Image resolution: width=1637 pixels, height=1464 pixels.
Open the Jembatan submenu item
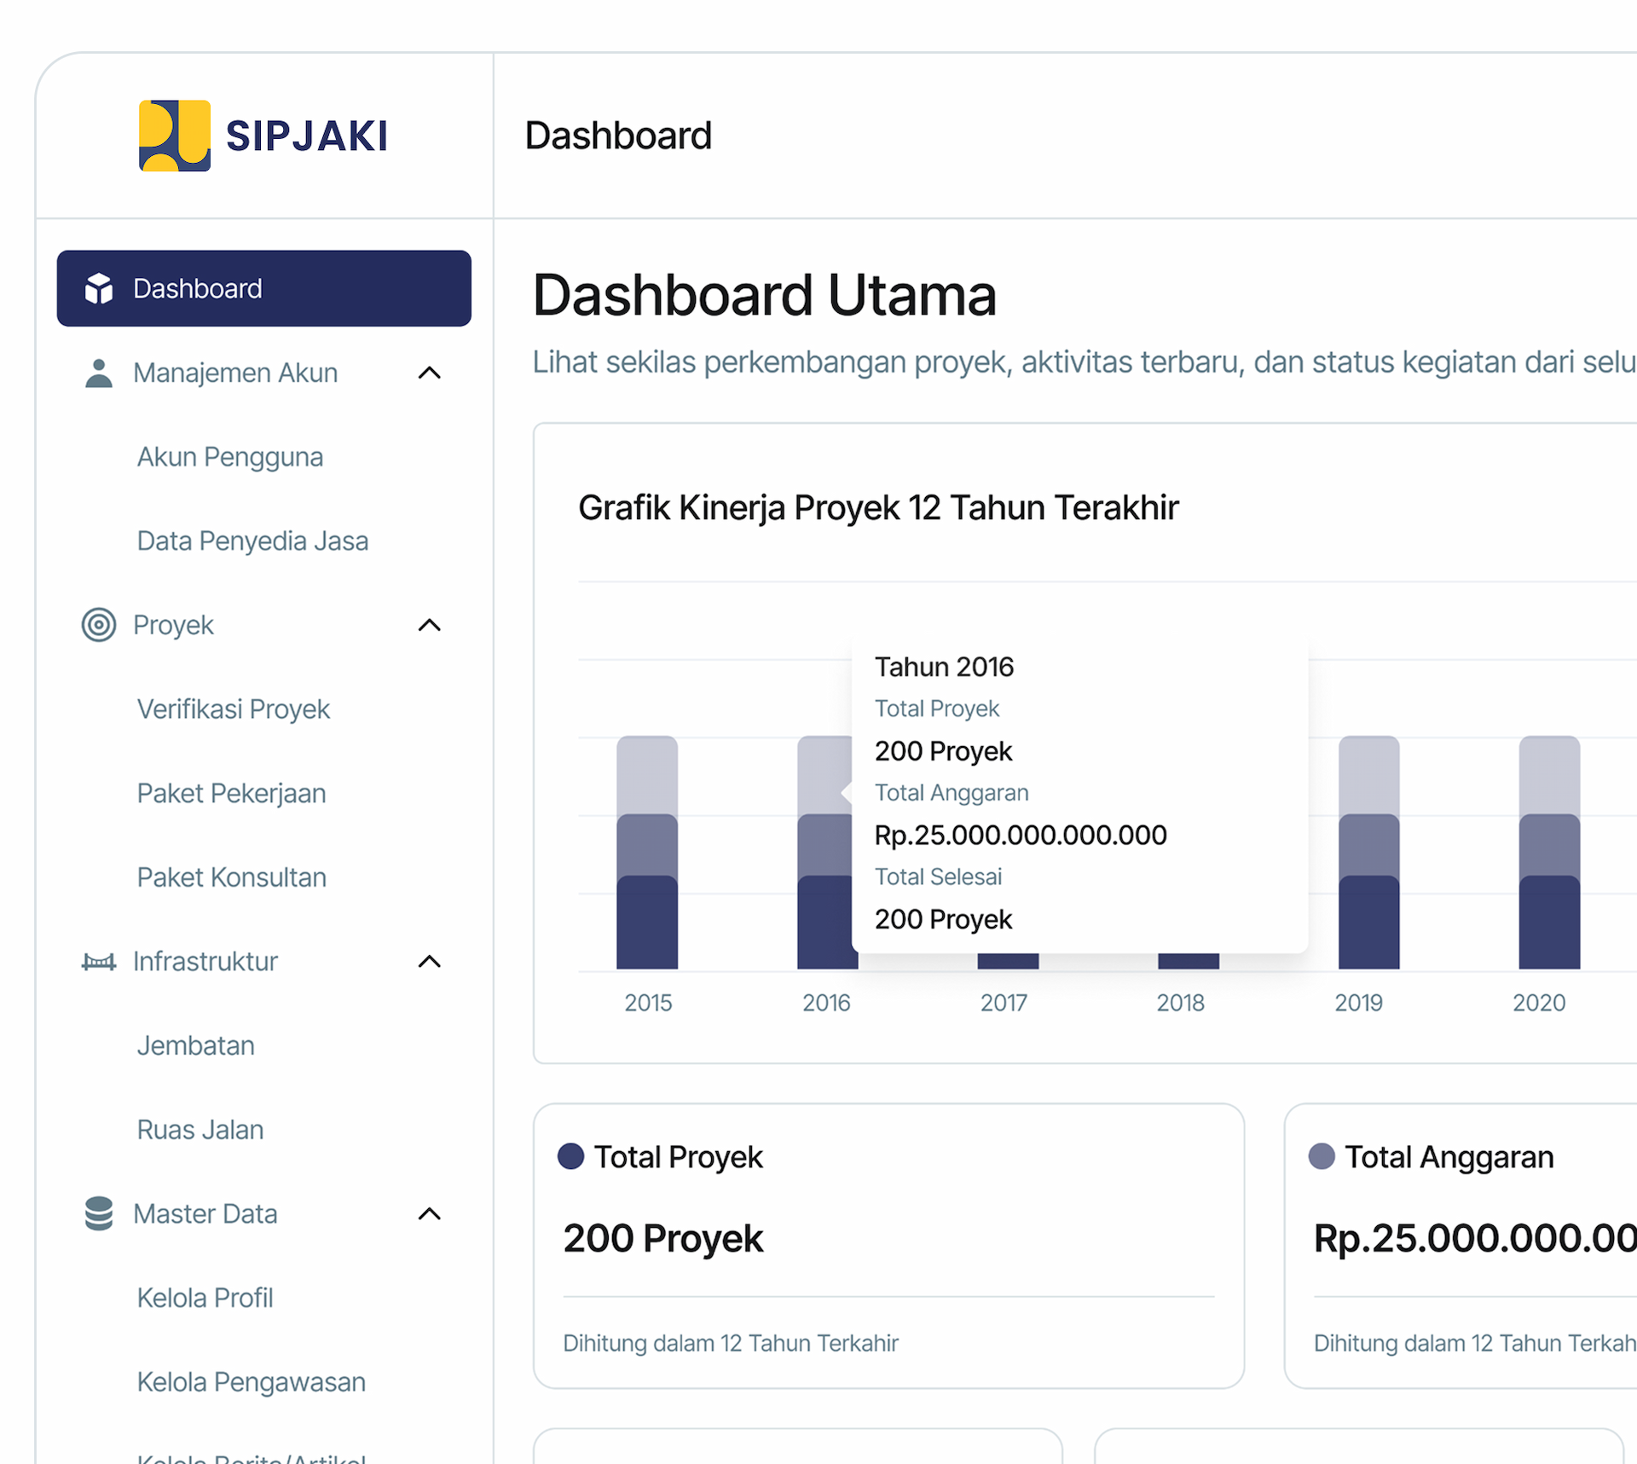click(x=195, y=1045)
